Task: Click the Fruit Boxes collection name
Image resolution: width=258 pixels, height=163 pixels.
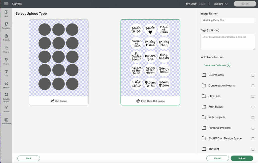Action: (216, 107)
